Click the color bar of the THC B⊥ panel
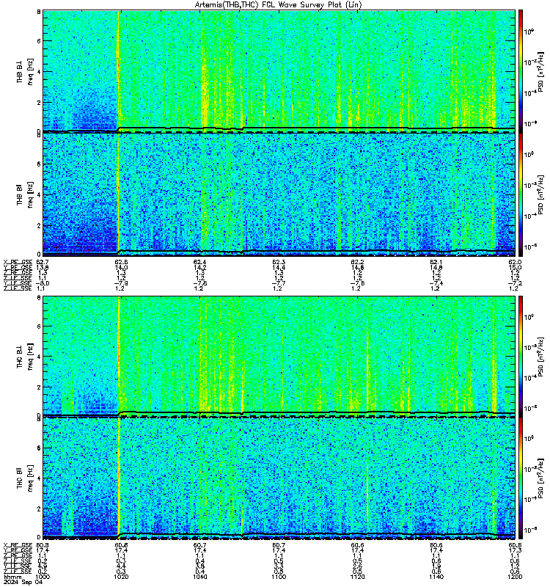550x587 pixels. click(x=521, y=356)
